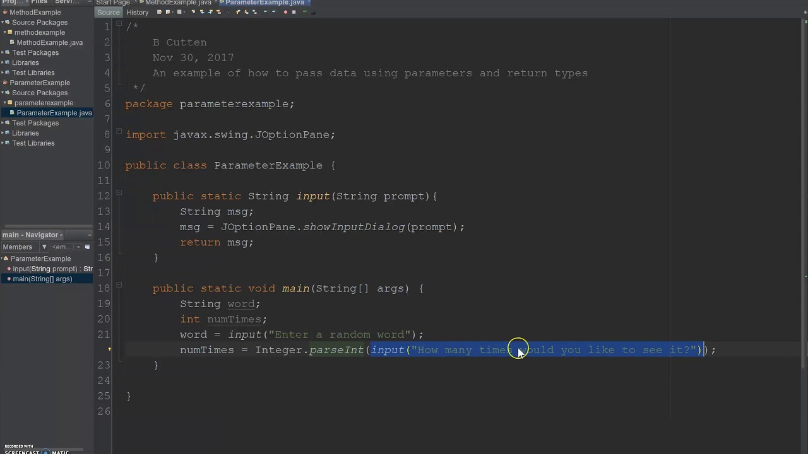Select MethodExample.java in Projects tree
Image resolution: width=808 pixels, height=454 pixels.
49,42
